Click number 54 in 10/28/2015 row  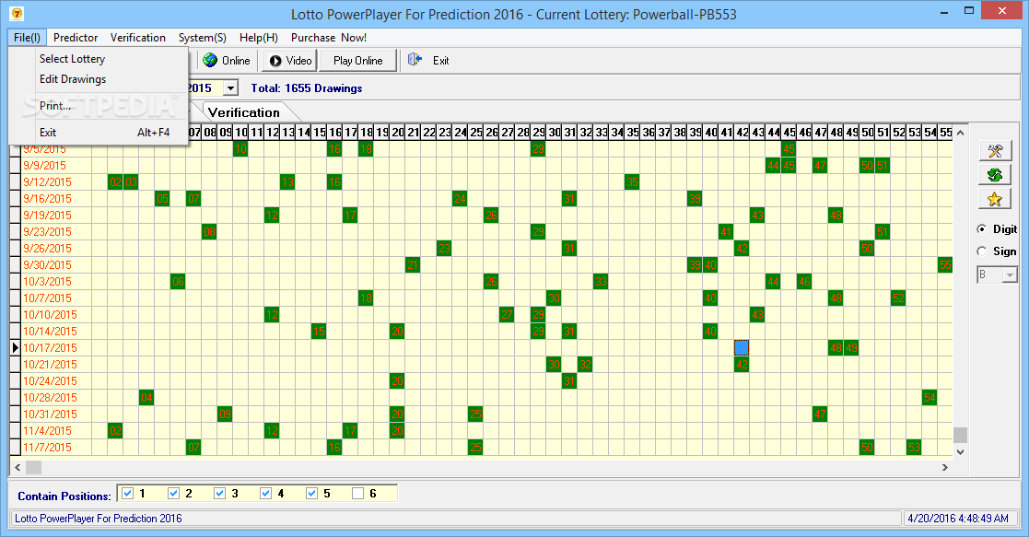[930, 397]
